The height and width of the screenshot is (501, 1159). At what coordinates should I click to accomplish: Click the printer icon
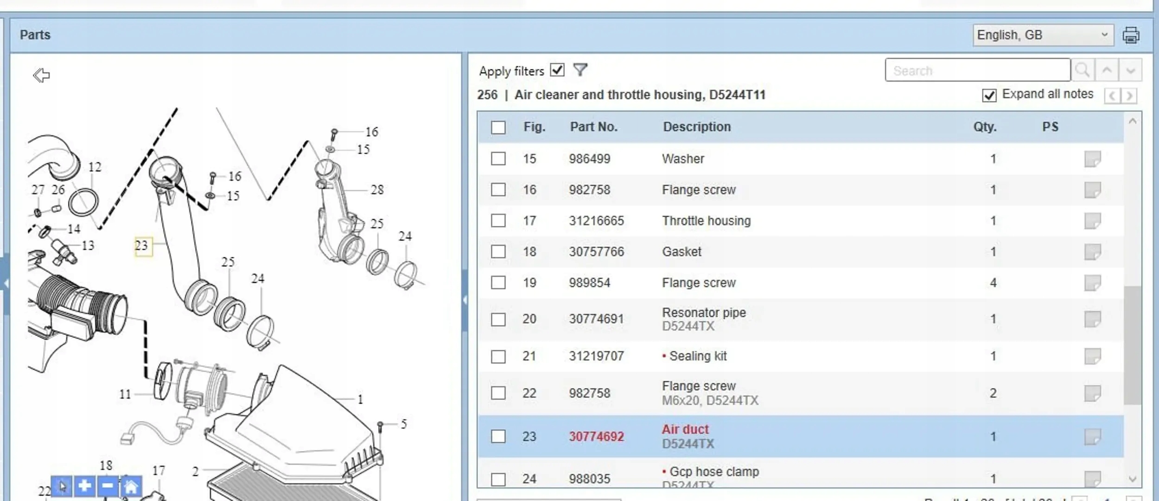click(x=1131, y=35)
